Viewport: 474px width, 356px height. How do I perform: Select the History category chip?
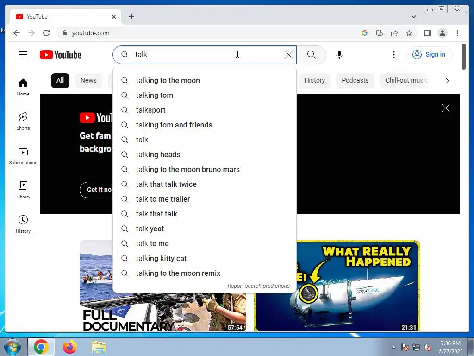pyautogui.click(x=314, y=81)
